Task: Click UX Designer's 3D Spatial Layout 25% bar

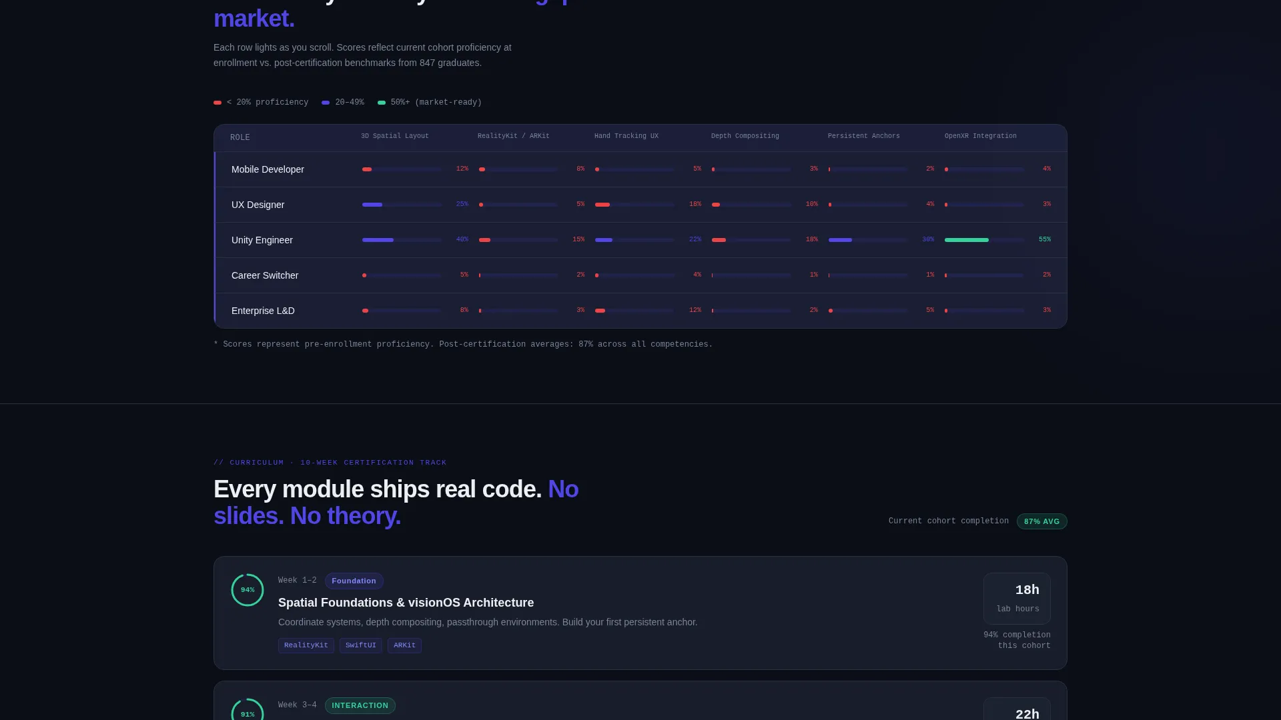Action: click(x=402, y=205)
